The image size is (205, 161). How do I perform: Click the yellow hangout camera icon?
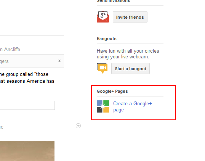[102, 68]
